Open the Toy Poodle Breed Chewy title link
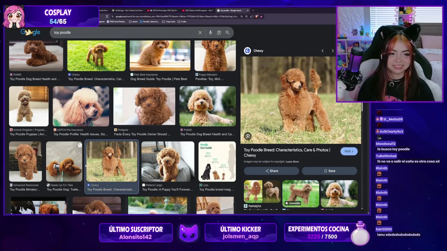 [x=287, y=153]
